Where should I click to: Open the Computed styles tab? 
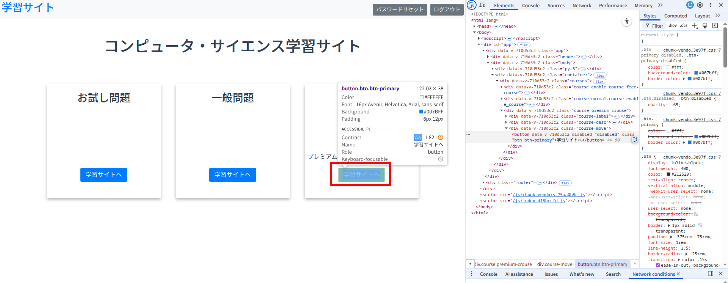[675, 16]
